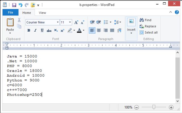Expand the highlight color dropdown arrow
Screen dimensions: 182x113
coord(74,31)
